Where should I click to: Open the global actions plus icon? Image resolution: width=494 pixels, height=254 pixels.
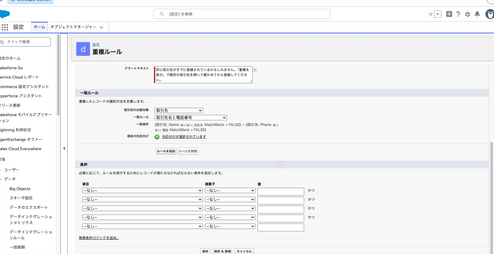449,14
